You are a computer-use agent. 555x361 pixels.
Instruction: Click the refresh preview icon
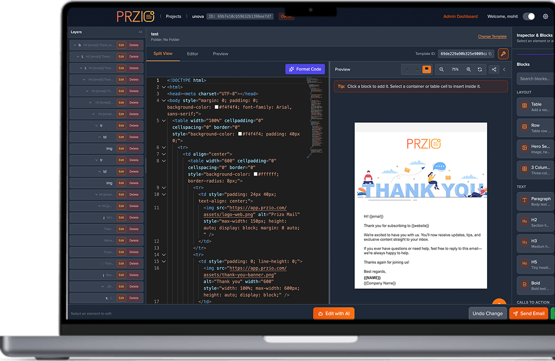pos(480,70)
